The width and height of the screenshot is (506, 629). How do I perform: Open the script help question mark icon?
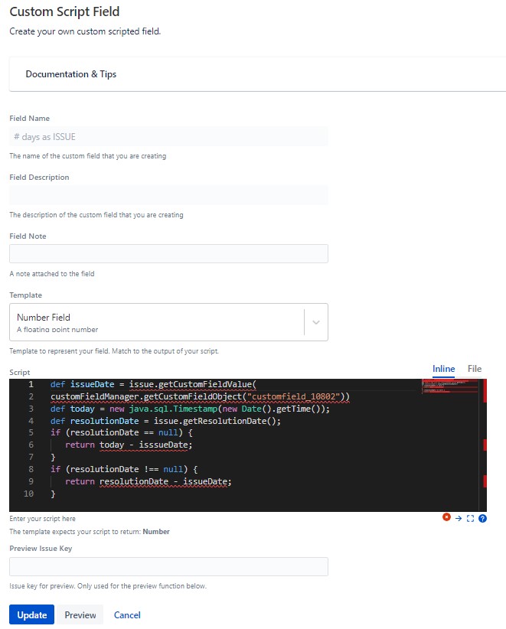[x=483, y=518]
